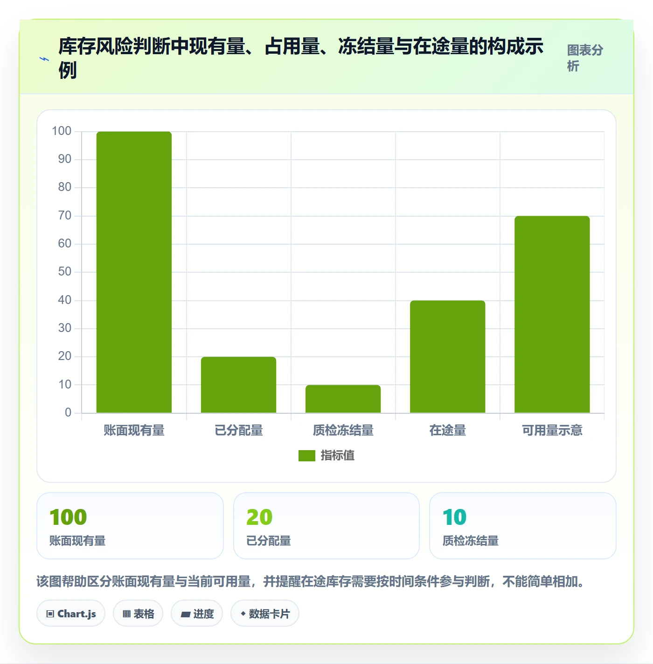Click the chart title starting with 库存风险判断
This screenshot has width=653, height=664.
301,58
